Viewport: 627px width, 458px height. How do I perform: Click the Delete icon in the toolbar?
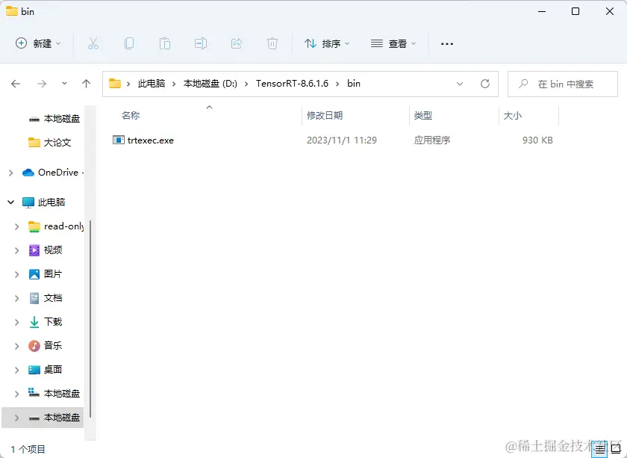pyautogui.click(x=272, y=44)
